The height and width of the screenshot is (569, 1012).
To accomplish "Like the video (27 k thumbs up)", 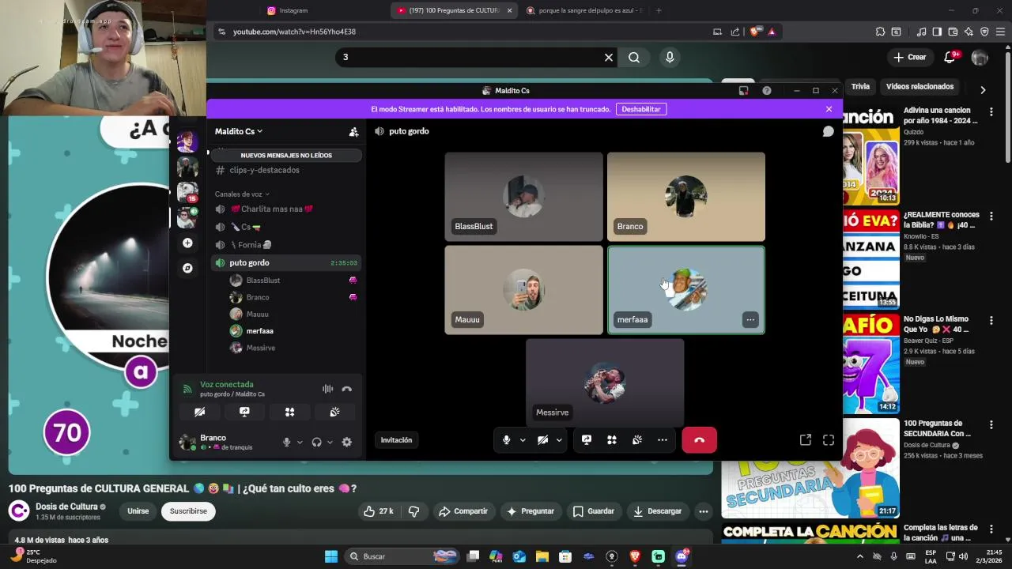I will [378, 511].
